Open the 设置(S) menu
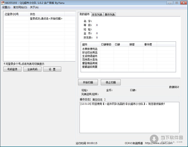Viewport: 188px width, 147px height. [6, 7]
